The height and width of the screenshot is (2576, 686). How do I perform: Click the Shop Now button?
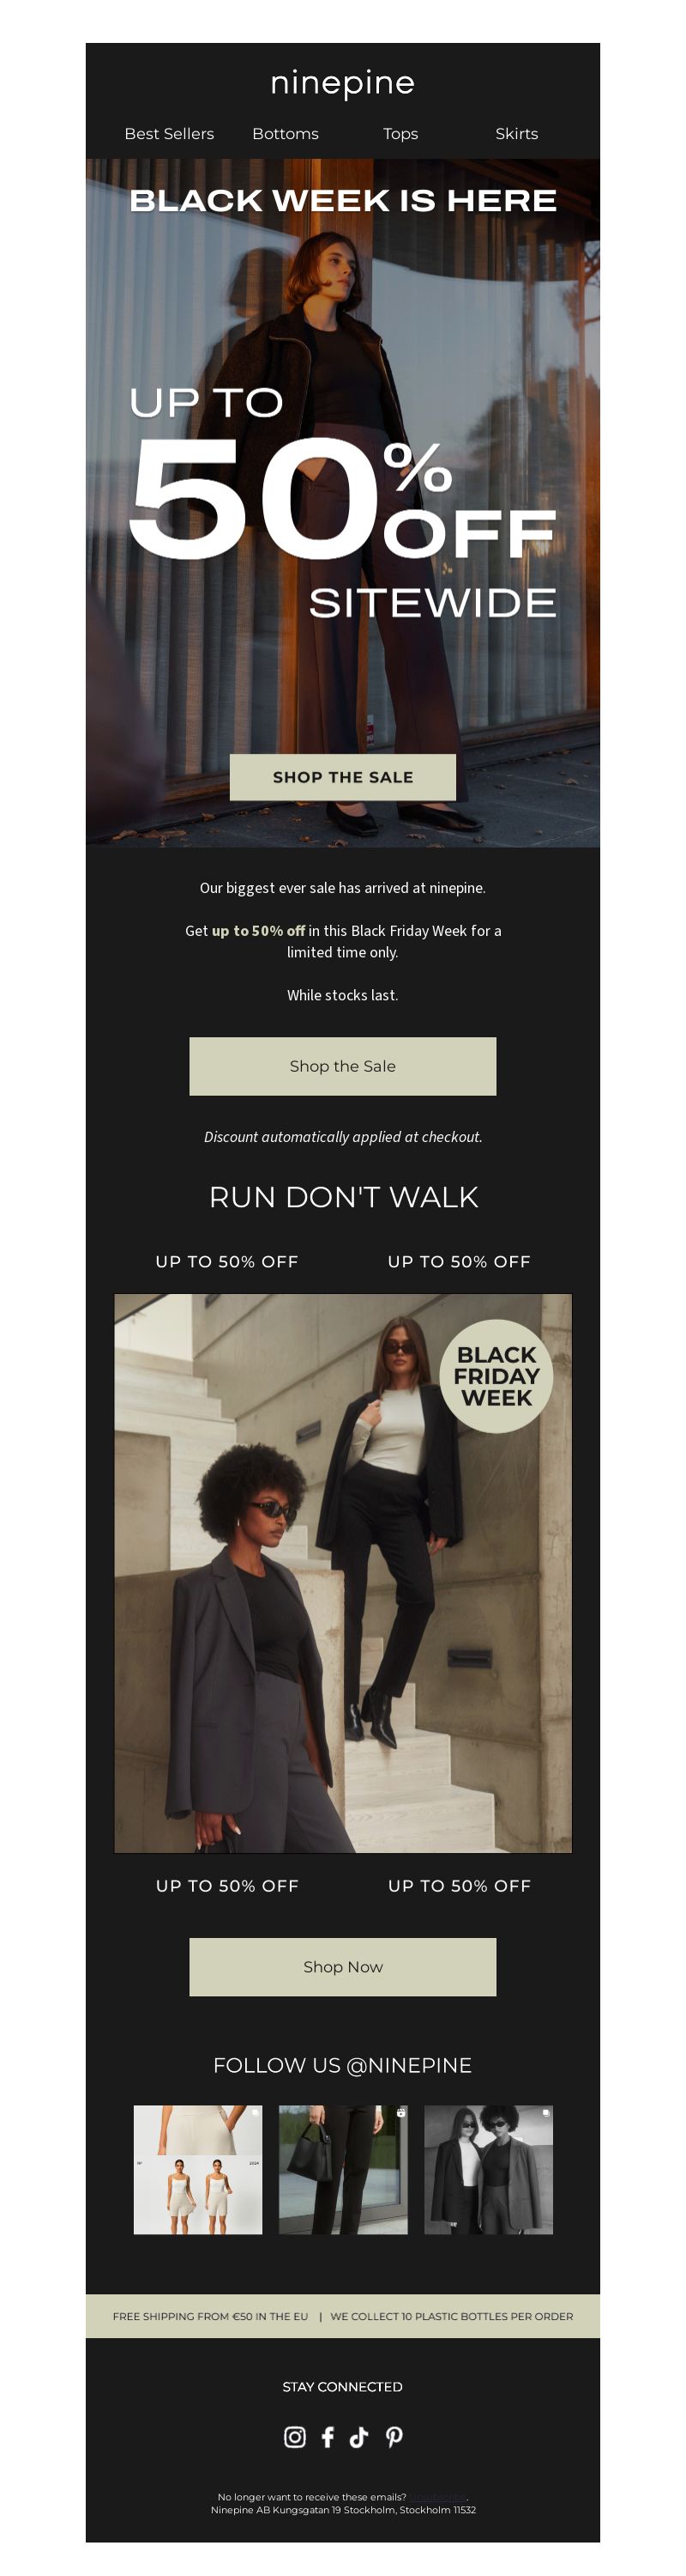point(342,1966)
